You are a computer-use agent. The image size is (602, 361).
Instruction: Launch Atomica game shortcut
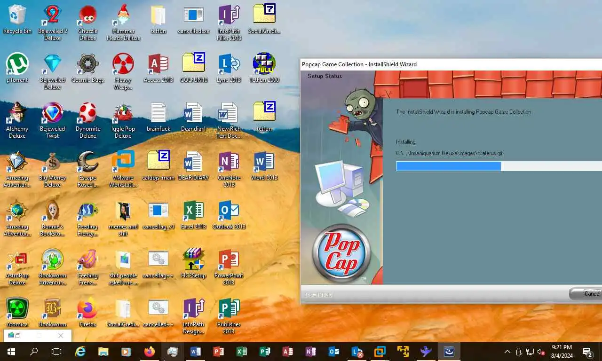tap(17, 313)
